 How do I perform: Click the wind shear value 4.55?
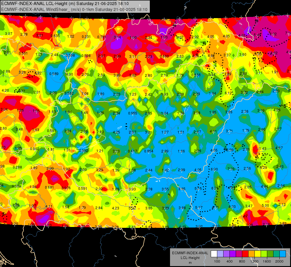(214, 150)
